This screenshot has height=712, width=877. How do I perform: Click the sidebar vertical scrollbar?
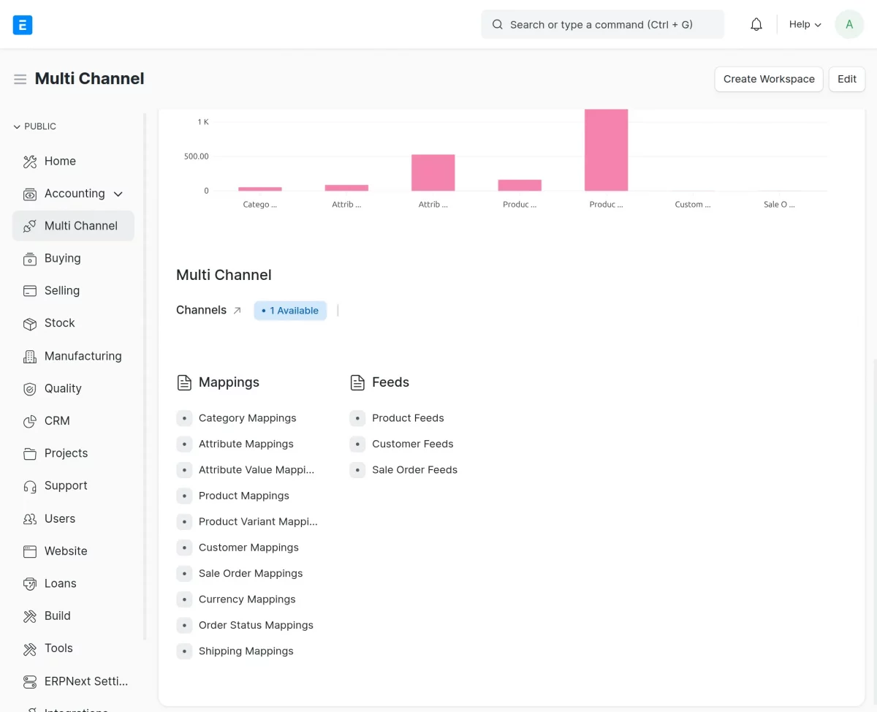pyautogui.click(x=145, y=376)
